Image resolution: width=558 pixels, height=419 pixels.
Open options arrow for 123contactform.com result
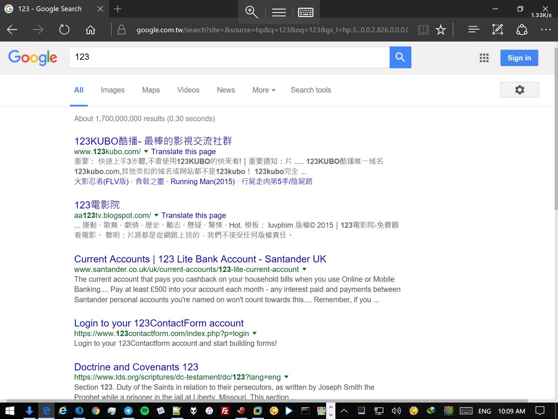point(255,333)
